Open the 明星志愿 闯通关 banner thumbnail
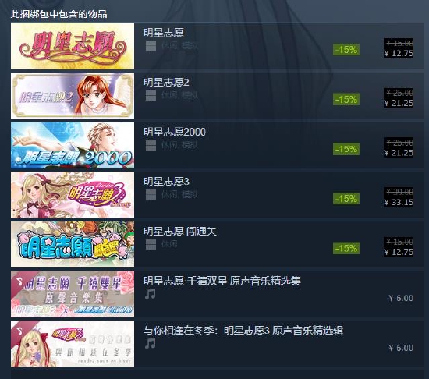 click(73, 244)
